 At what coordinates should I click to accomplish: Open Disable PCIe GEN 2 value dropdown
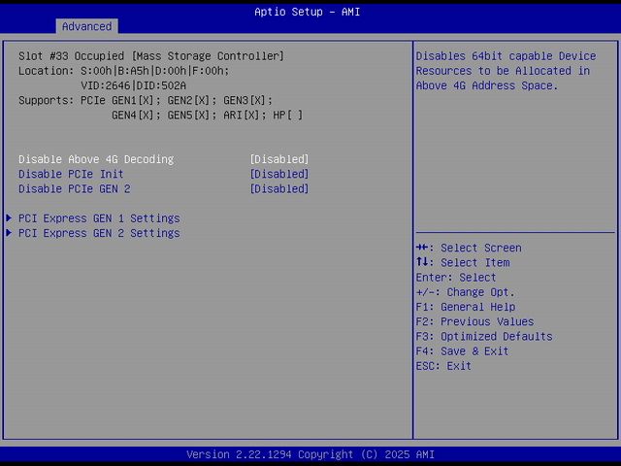point(279,188)
